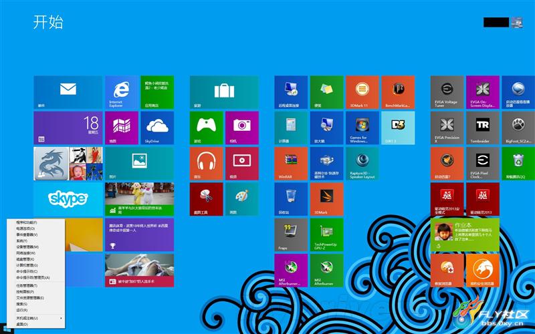Choose 设备管理器(M) in context menu
The image size is (535, 334).
36,247
